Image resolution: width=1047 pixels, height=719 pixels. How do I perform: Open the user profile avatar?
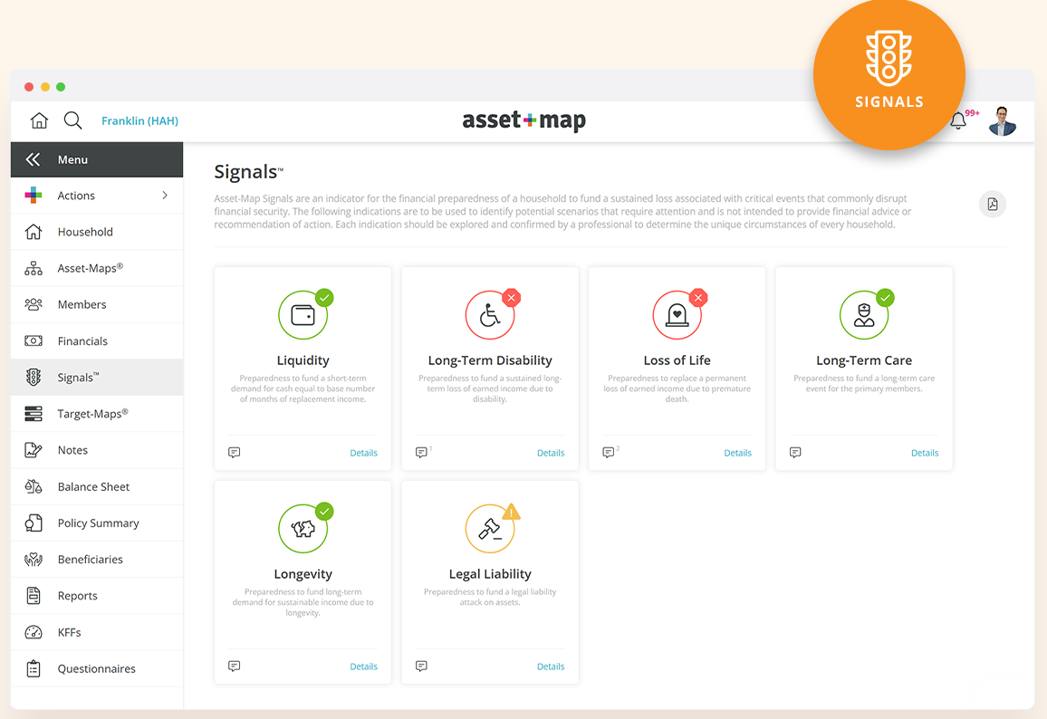pyautogui.click(x=1003, y=120)
